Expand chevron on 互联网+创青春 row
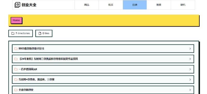The image size is (207, 94). [190, 80]
